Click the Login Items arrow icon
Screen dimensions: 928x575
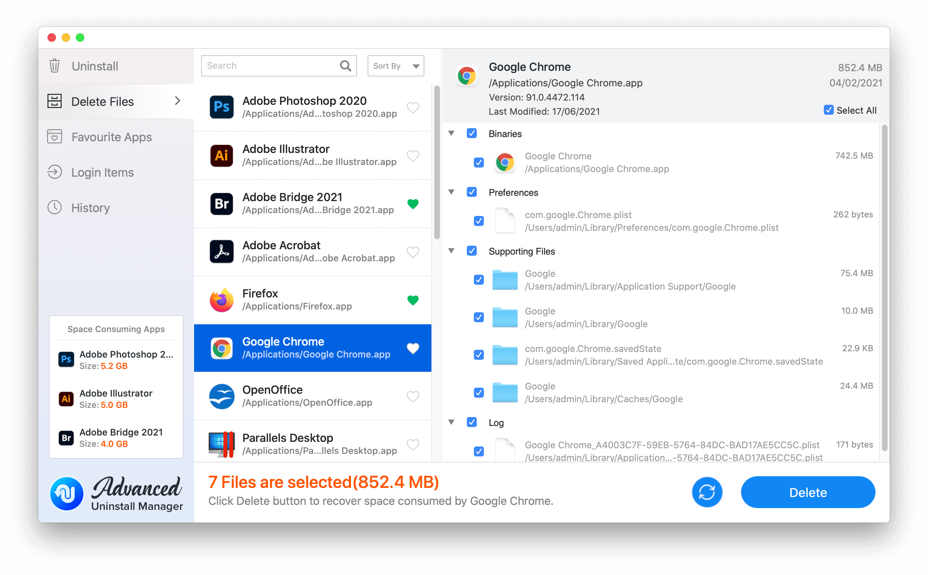[x=55, y=172]
